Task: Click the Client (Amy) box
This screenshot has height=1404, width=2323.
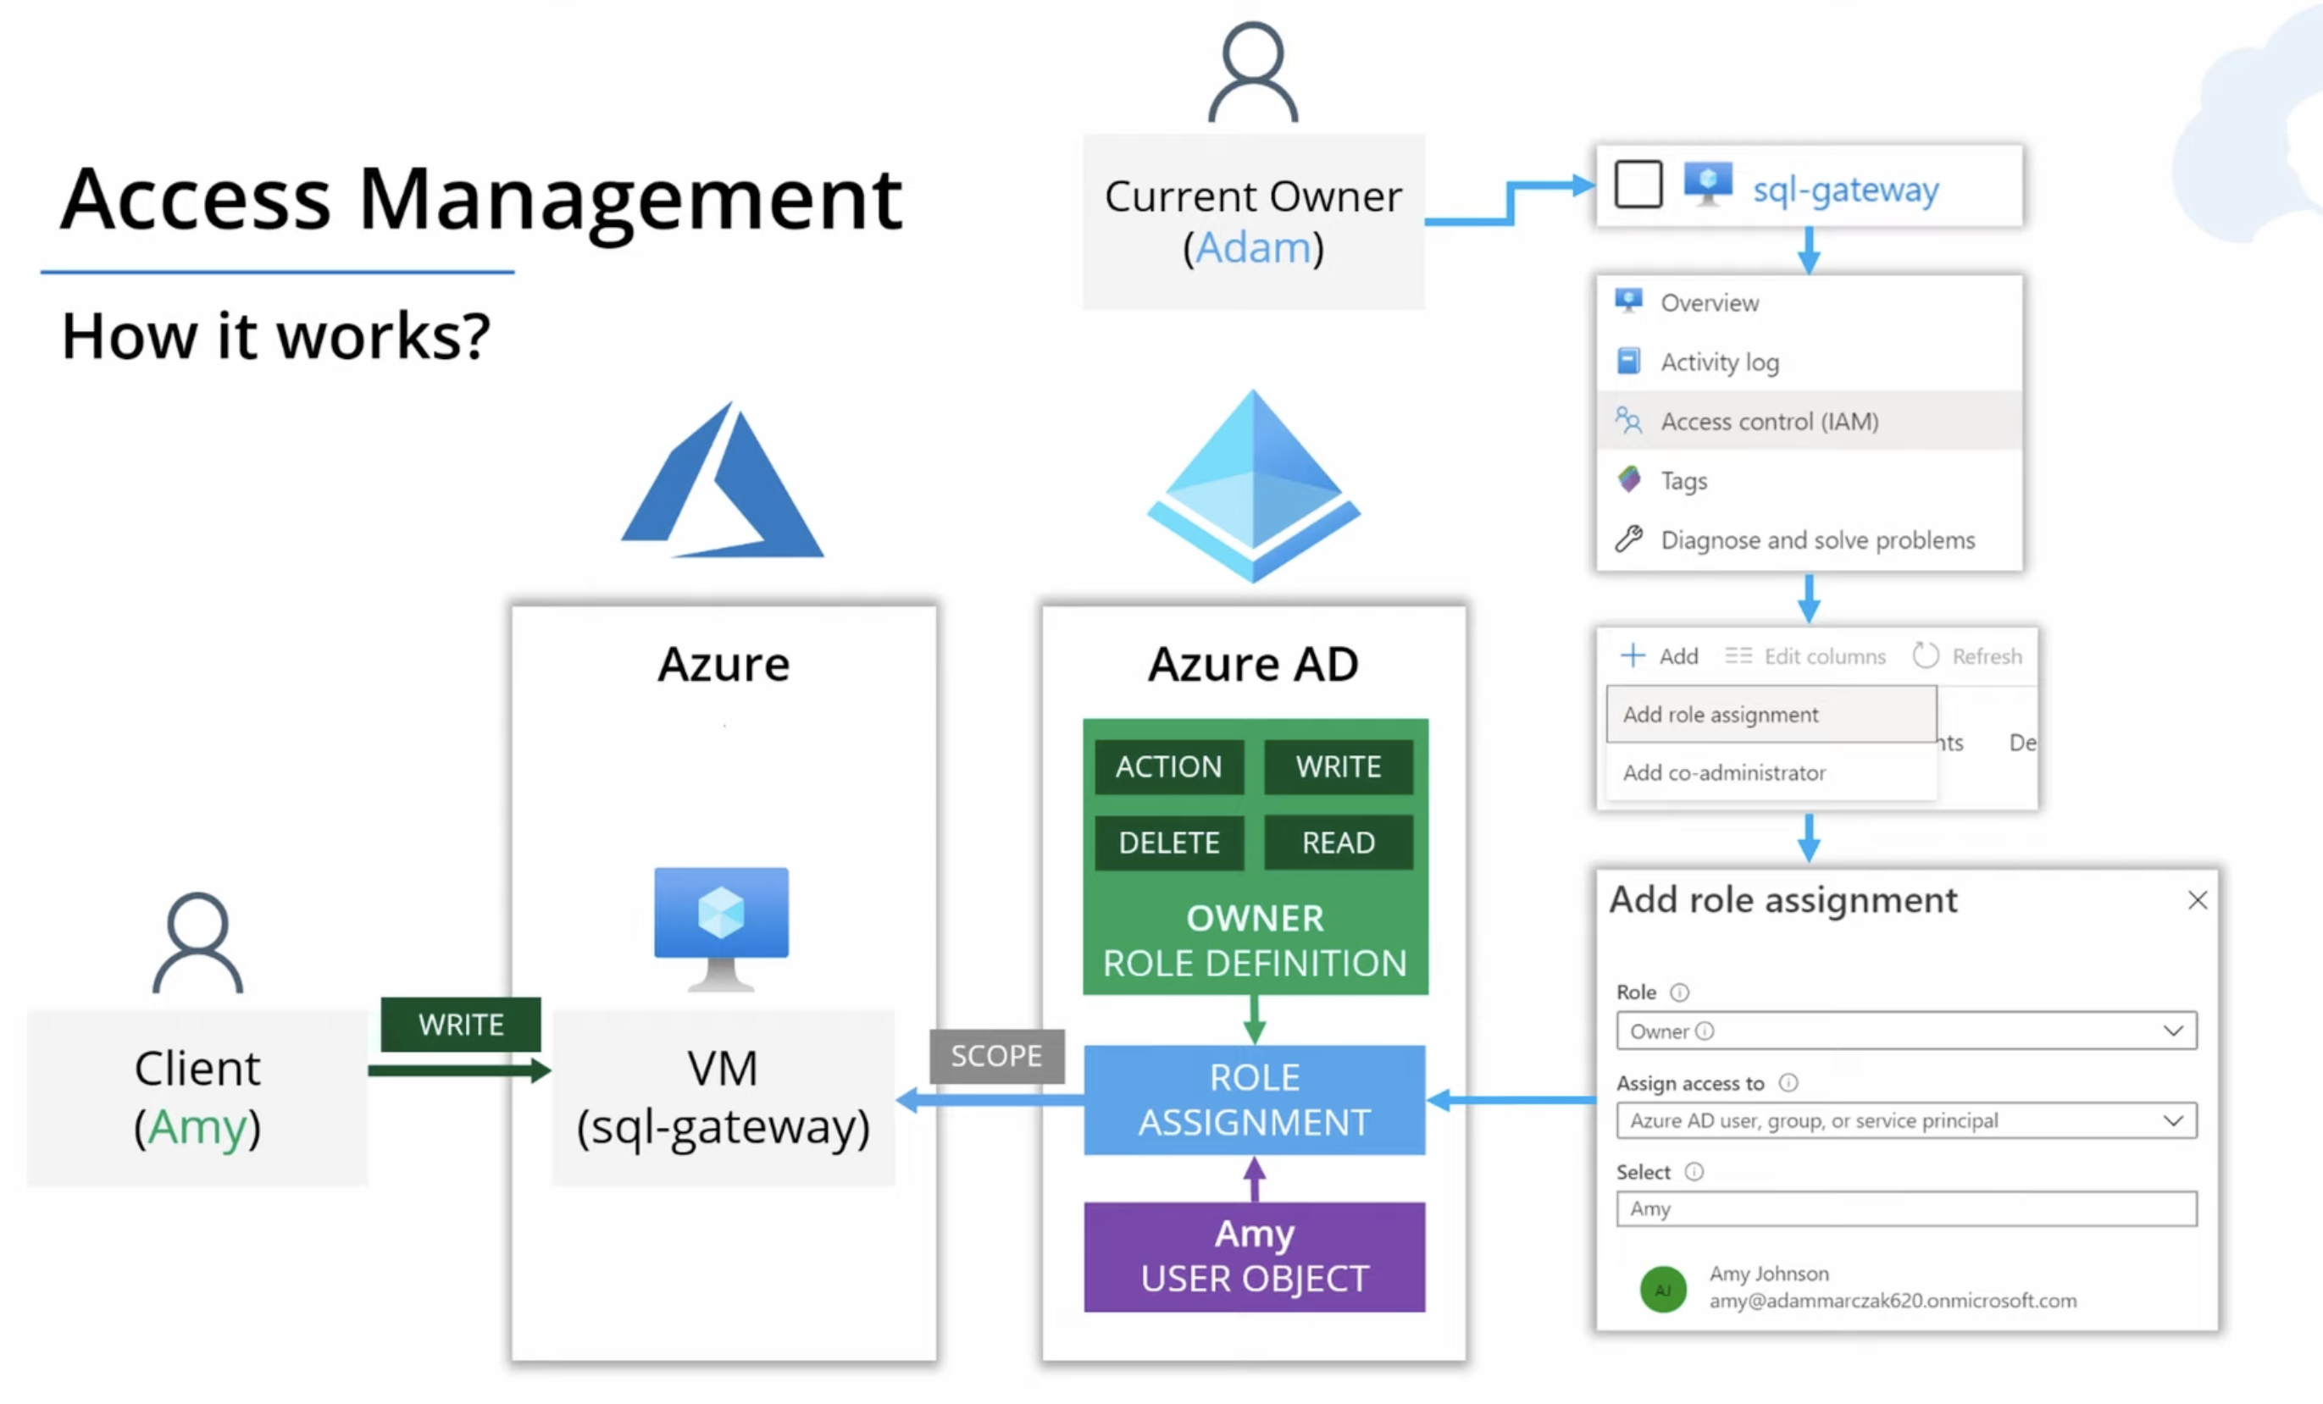Action: coord(197,1097)
